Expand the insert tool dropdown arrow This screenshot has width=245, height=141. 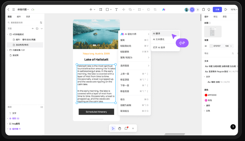94,10
